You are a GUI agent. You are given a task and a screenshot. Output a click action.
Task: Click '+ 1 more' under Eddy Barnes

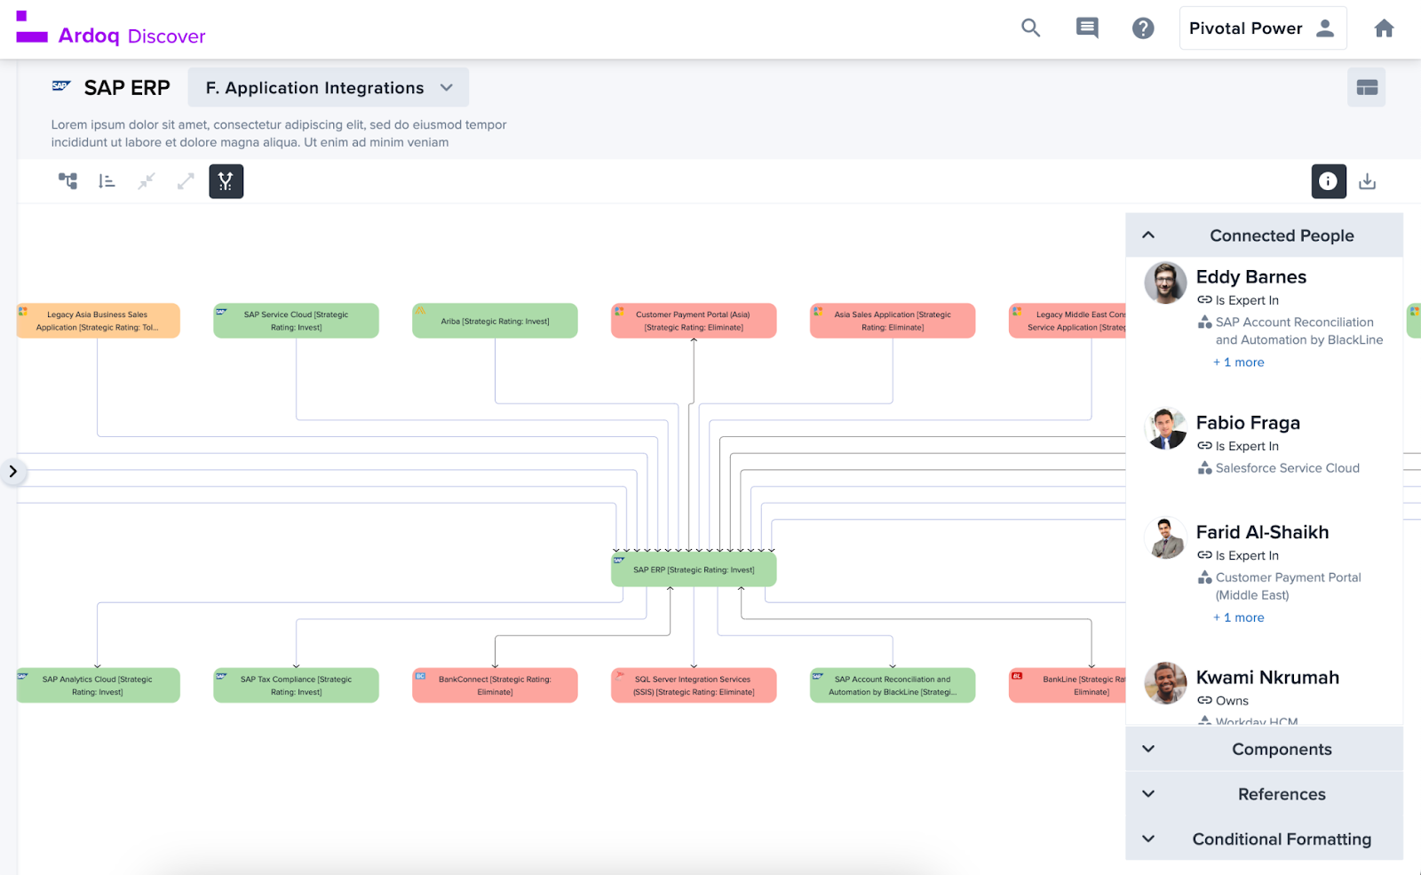click(x=1239, y=362)
